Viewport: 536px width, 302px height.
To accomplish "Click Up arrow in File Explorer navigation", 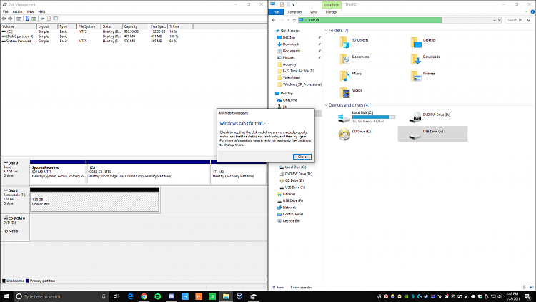I will pos(294,20).
